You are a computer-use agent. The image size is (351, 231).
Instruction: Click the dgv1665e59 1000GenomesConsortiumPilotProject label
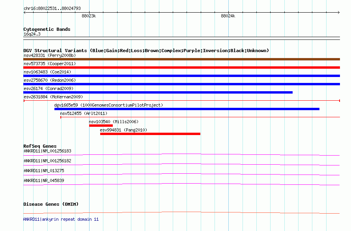(108, 105)
